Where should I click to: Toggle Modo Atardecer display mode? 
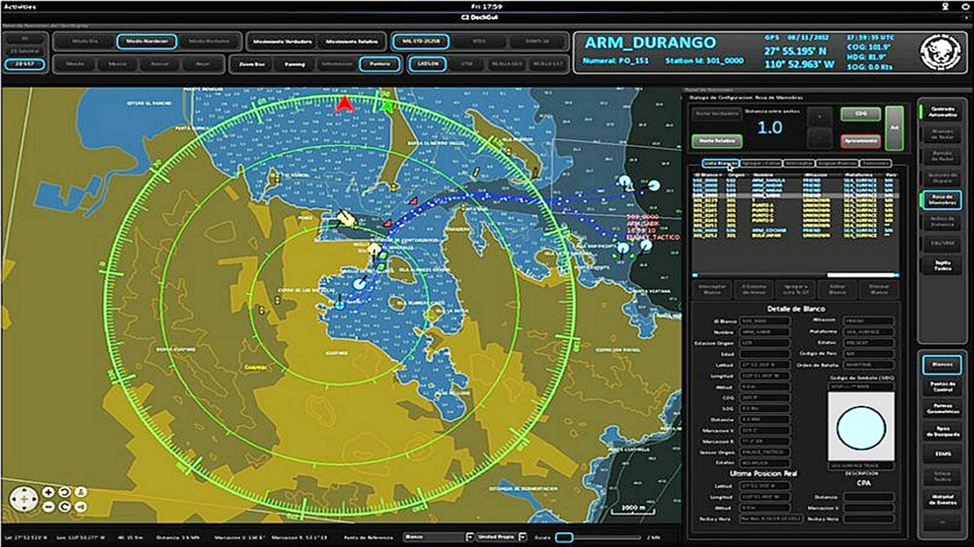point(147,42)
